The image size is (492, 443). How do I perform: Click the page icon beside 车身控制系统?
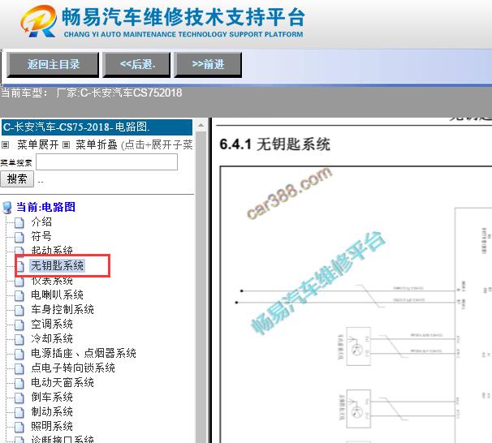19,311
